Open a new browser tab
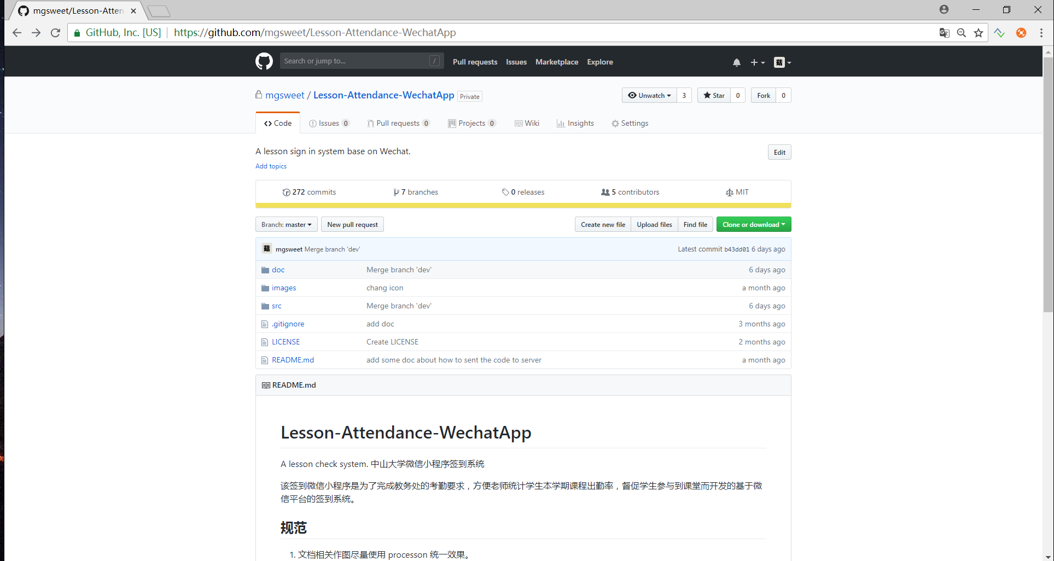This screenshot has width=1054, height=561. coord(159,11)
